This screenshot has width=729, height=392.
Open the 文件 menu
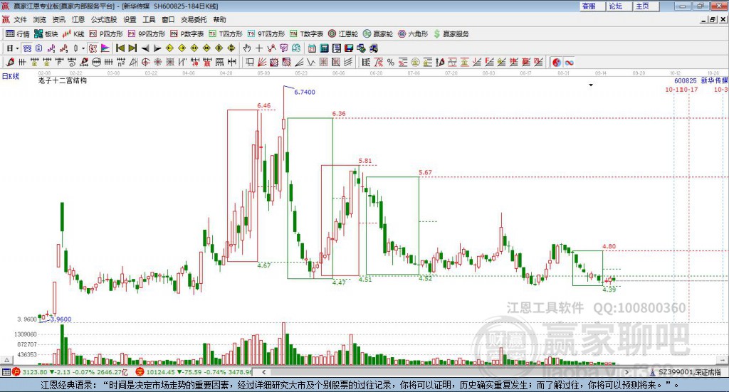(x=20, y=19)
